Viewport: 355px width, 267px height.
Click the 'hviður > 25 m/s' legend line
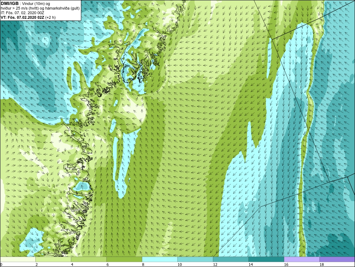point(40,8)
